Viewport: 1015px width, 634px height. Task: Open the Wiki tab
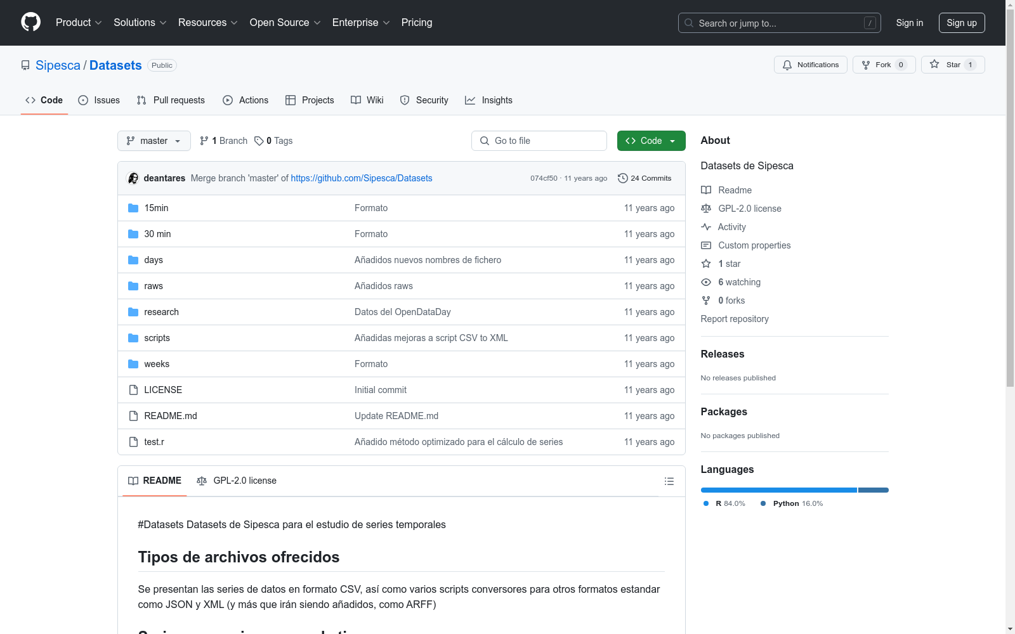[367, 100]
